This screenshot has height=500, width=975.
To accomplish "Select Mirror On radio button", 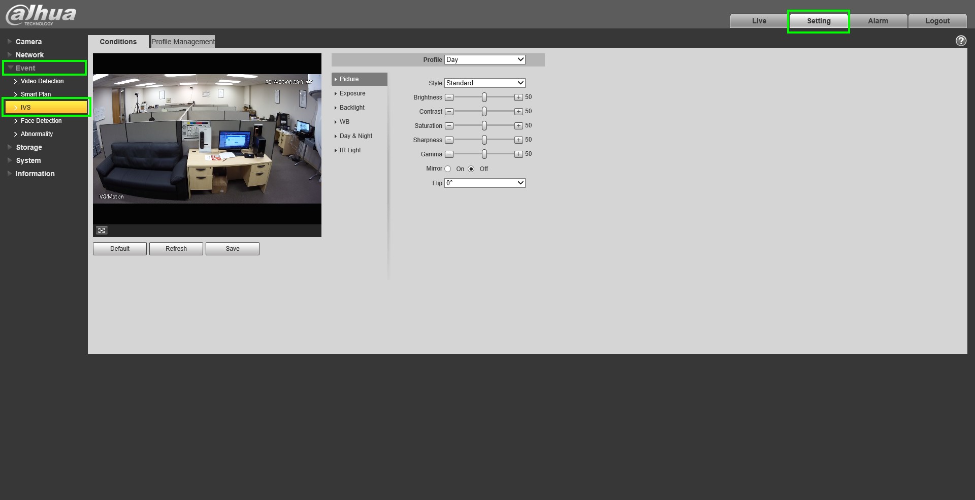I will 448,169.
